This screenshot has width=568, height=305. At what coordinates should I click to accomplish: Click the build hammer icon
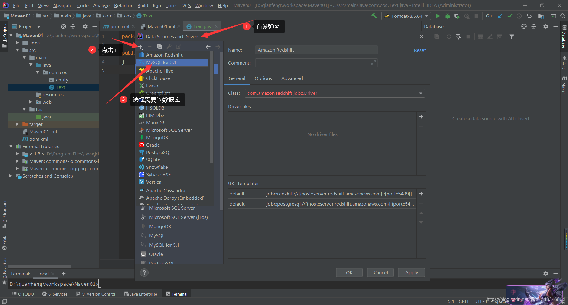click(374, 16)
